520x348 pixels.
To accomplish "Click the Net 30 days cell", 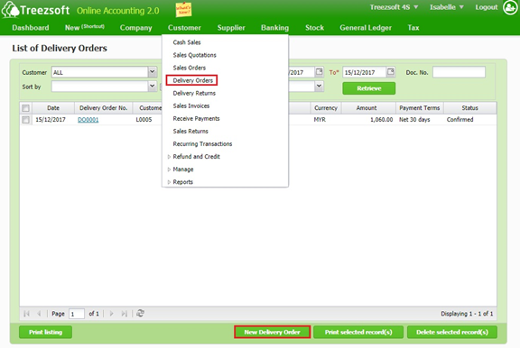I will [414, 120].
